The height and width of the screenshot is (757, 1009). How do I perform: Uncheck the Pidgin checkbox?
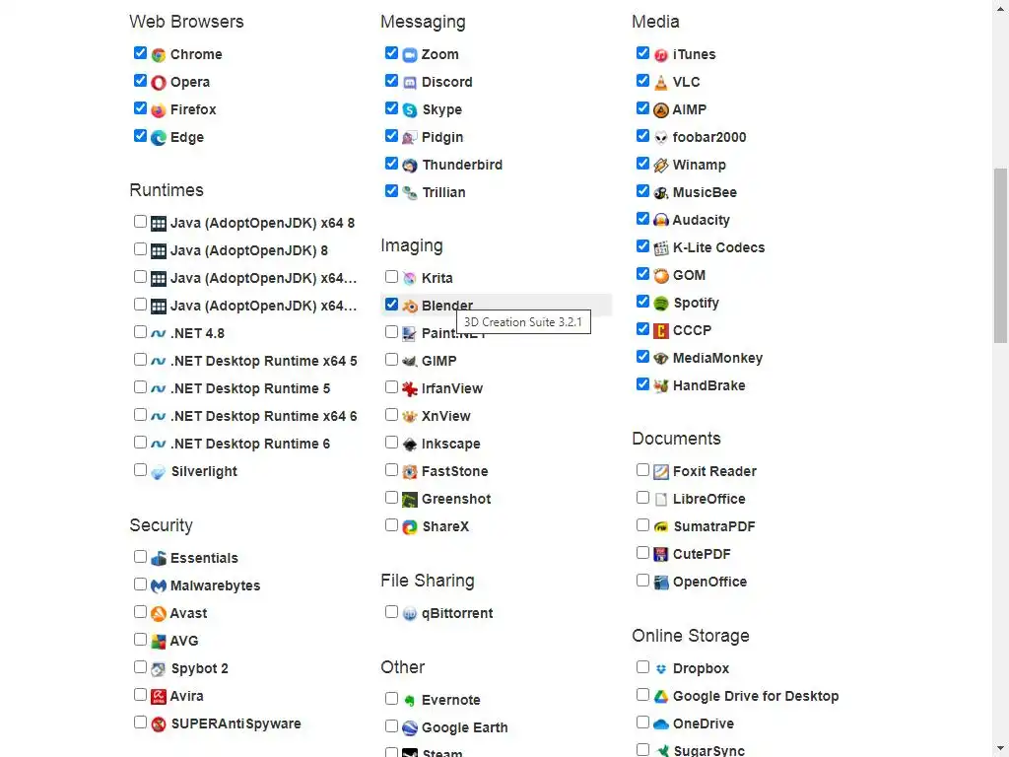coord(391,136)
